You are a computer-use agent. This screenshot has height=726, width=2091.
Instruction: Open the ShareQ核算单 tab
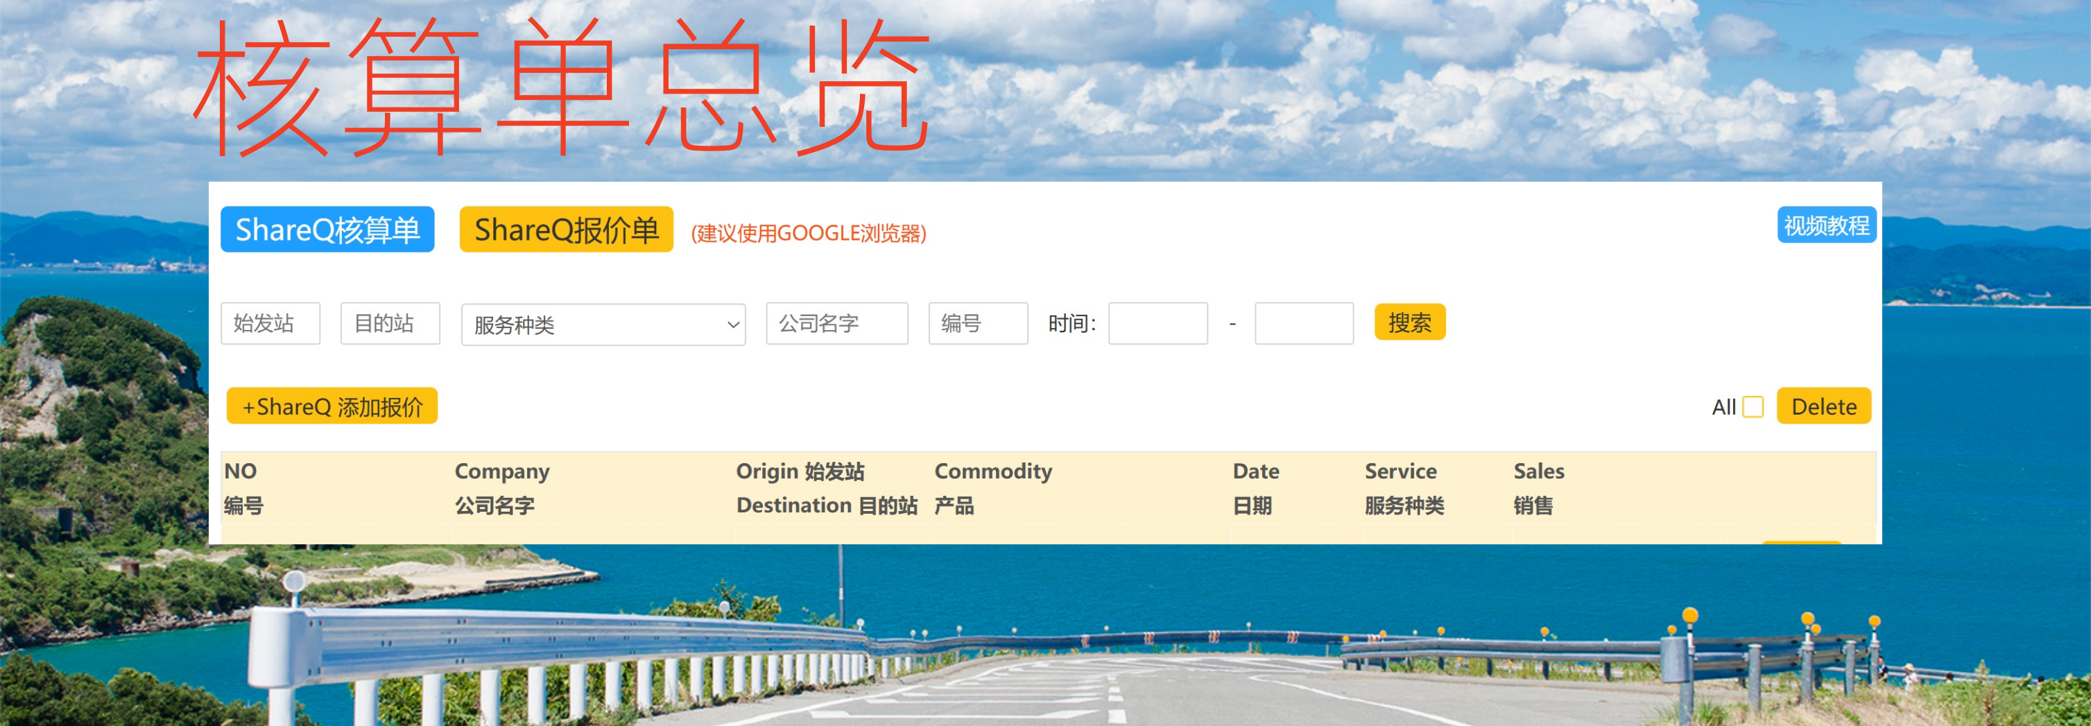(x=327, y=230)
